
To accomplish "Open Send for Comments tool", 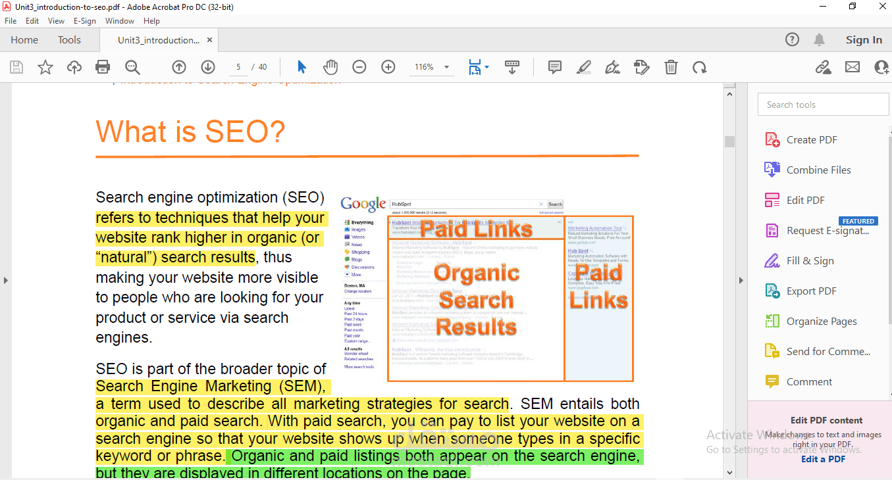I will [x=828, y=351].
